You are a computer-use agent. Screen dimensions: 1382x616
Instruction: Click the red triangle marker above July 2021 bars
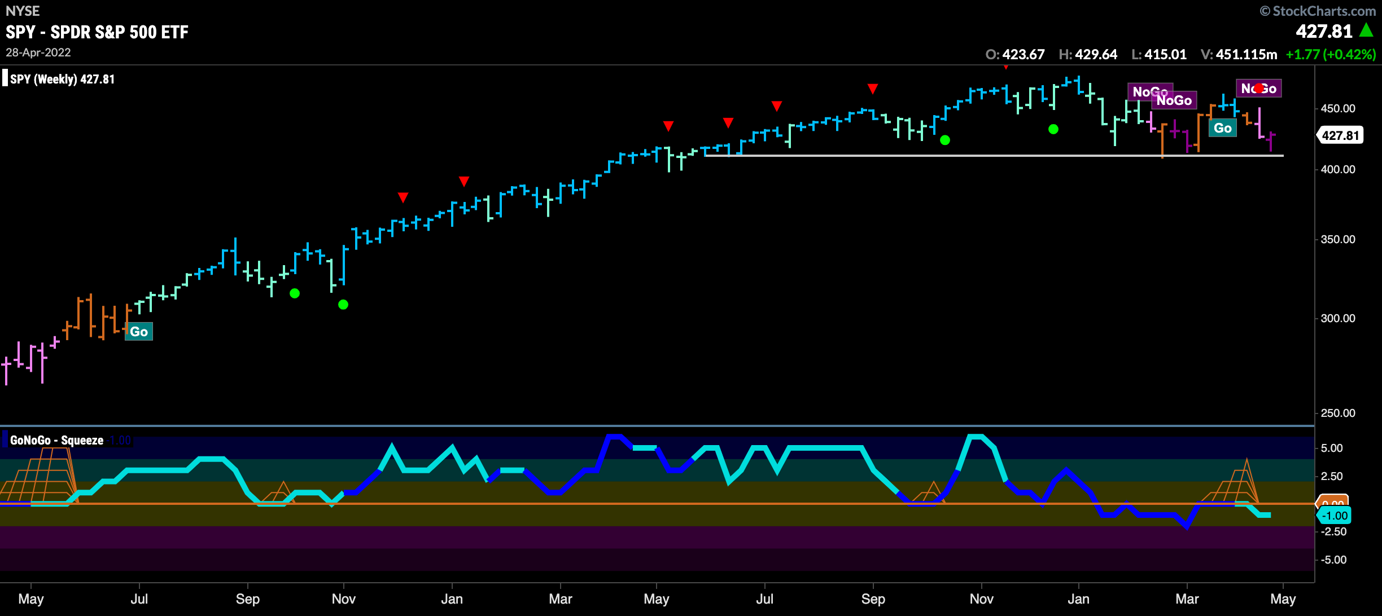tap(777, 106)
